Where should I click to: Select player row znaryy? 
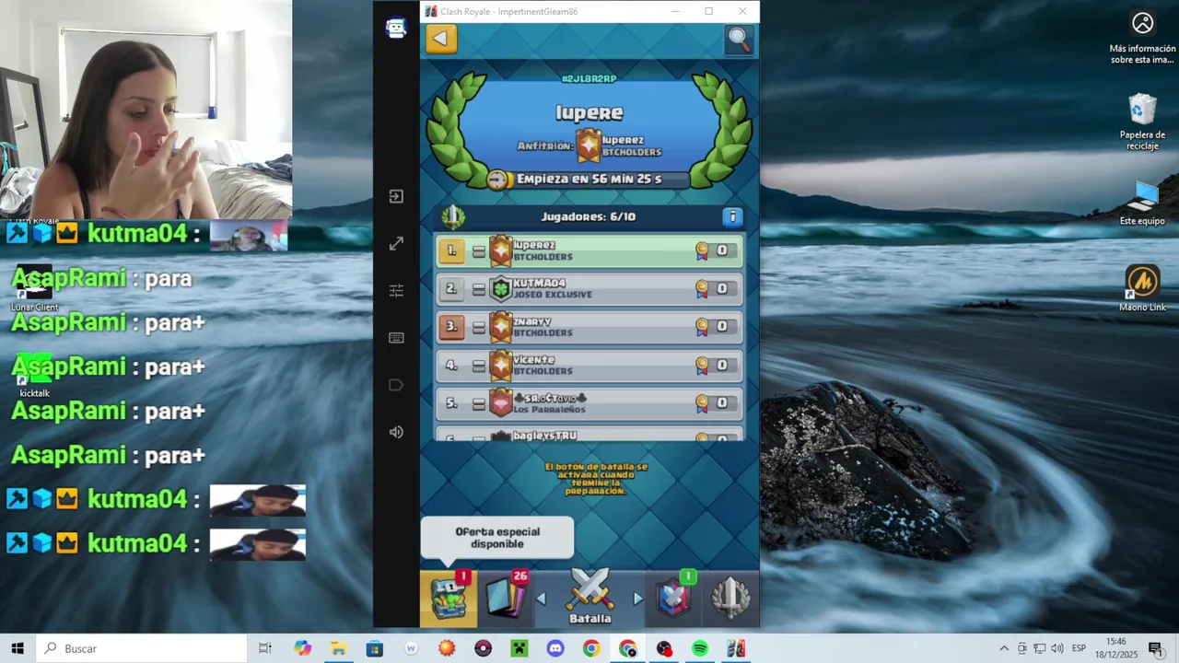(589, 326)
